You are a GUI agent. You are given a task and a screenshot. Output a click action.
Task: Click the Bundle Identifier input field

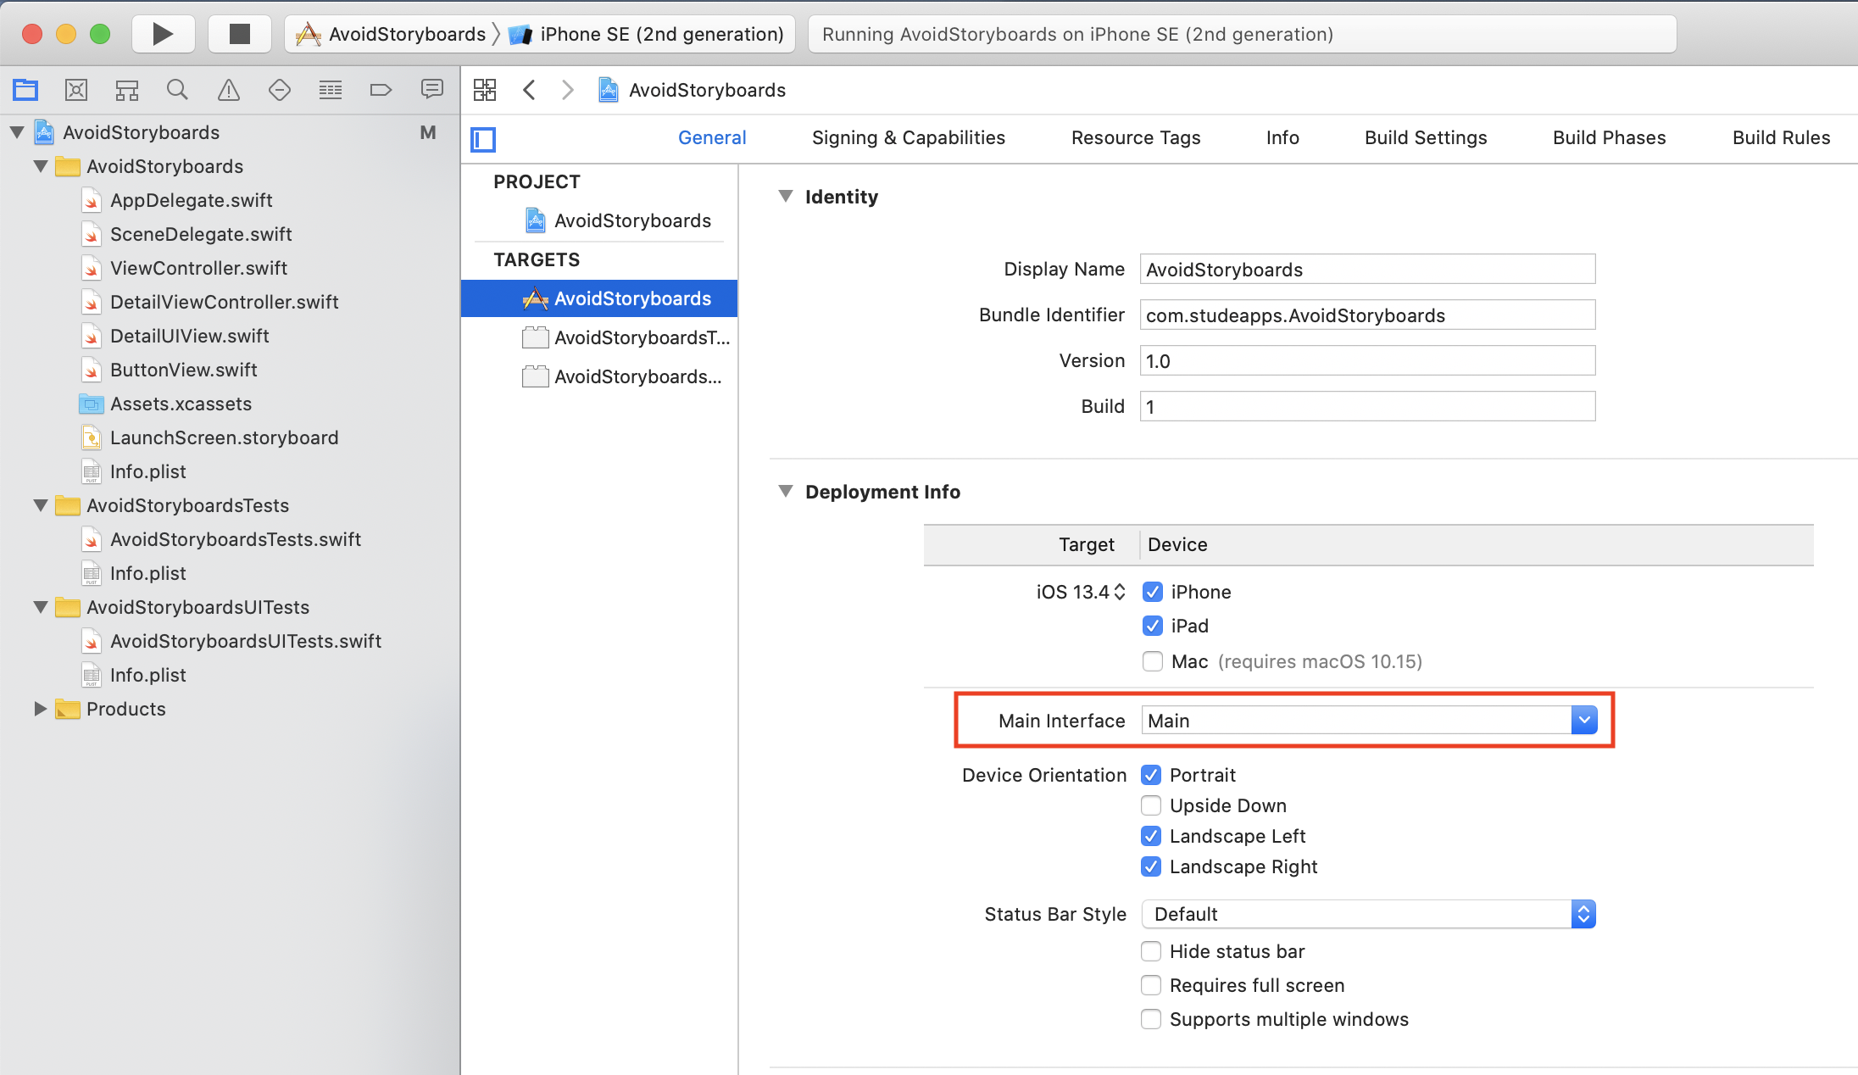pos(1366,316)
